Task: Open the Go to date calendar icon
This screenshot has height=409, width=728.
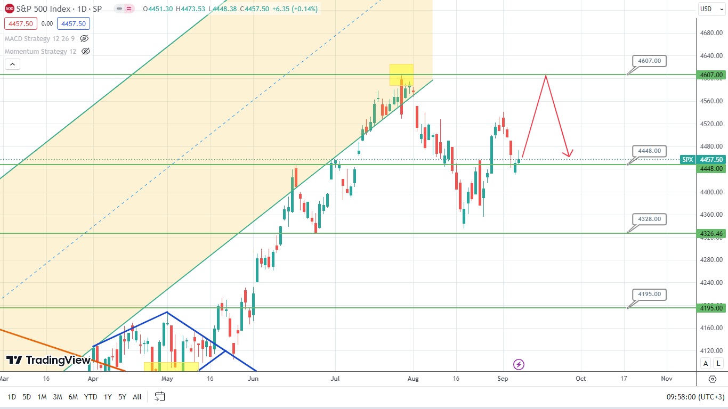Action: click(159, 396)
